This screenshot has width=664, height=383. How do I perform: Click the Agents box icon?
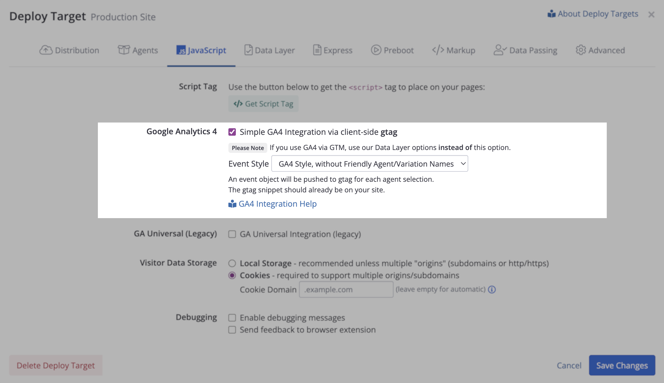[x=124, y=50]
